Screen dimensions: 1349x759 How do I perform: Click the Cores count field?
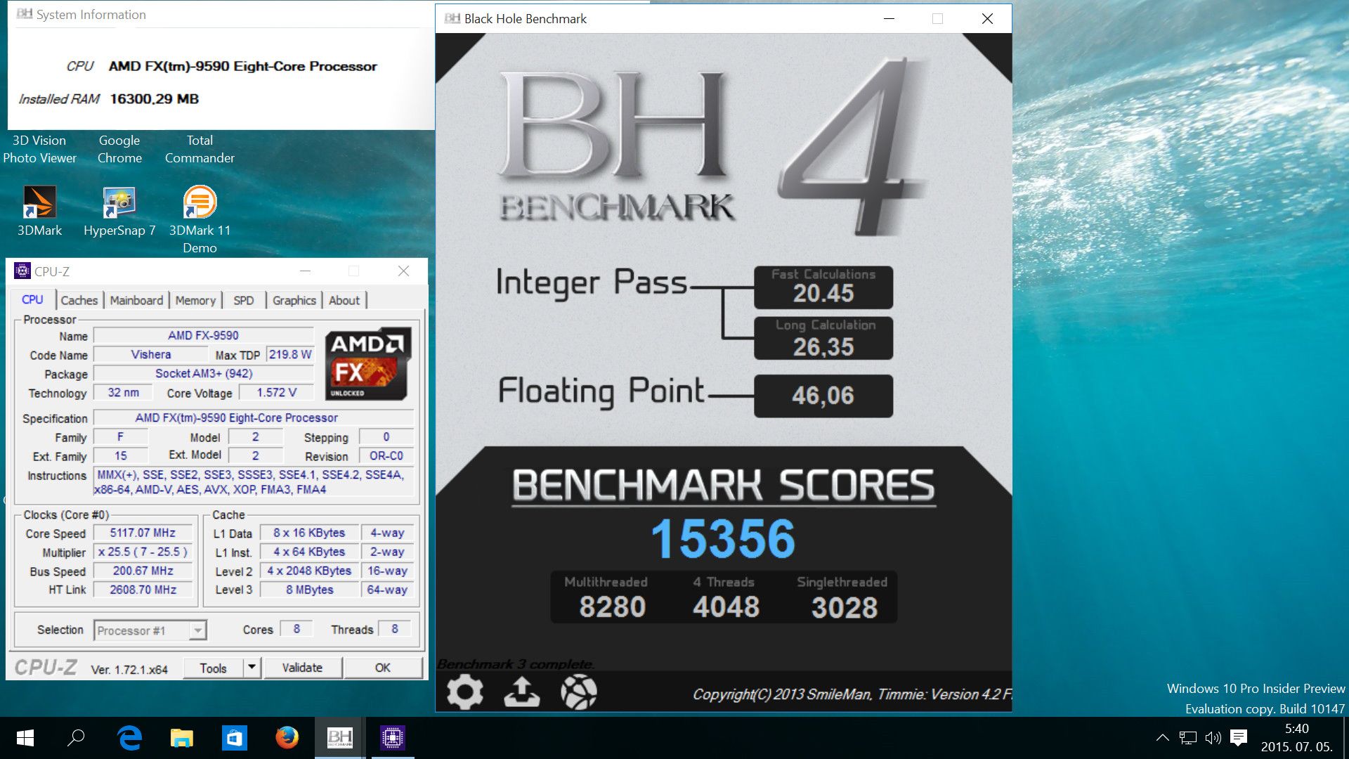[296, 629]
